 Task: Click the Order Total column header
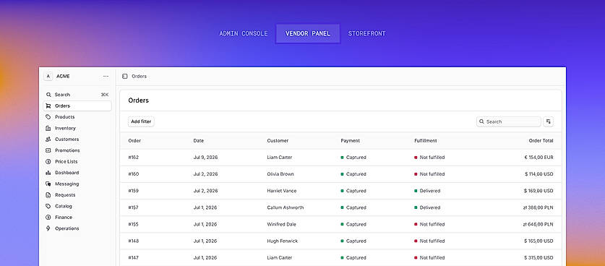click(541, 141)
